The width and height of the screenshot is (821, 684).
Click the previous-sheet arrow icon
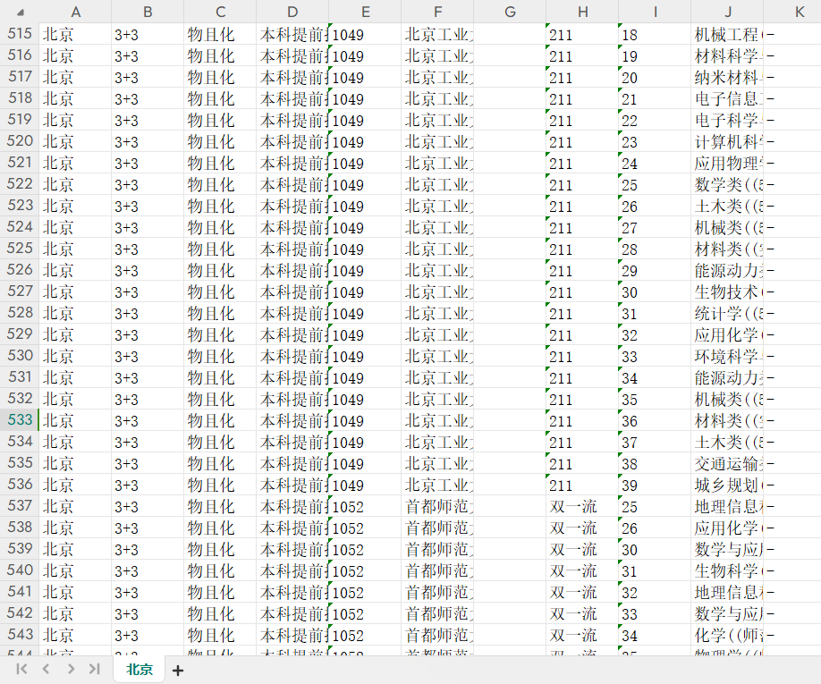click(46, 668)
